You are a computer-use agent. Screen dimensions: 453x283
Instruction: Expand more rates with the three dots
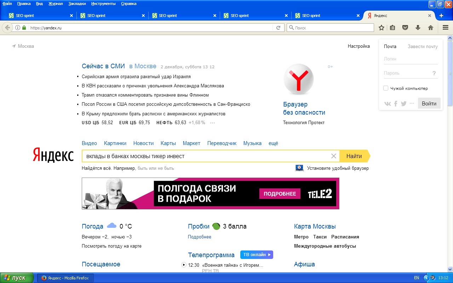(212, 123)
